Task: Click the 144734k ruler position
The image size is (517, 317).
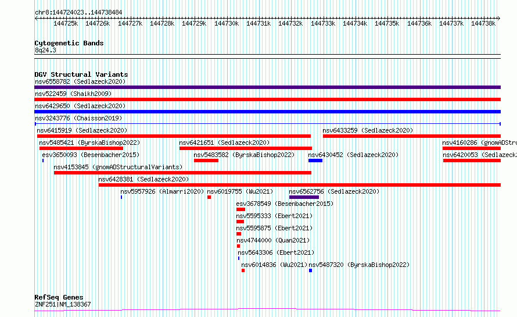Action: pos(355,23)
